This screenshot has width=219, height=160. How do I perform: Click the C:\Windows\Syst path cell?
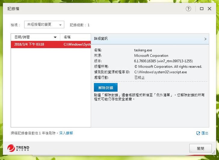(x=77, y=45)
